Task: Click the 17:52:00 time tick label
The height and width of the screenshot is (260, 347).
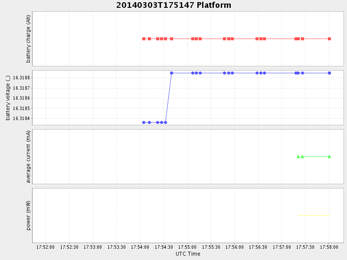Action: click(46, 247)
